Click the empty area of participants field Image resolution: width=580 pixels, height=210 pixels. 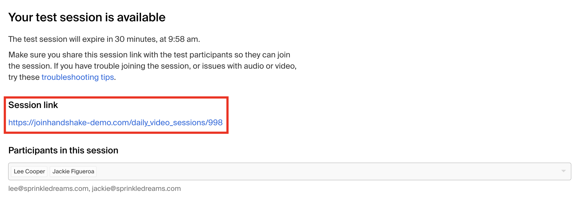tap(328, 171)
